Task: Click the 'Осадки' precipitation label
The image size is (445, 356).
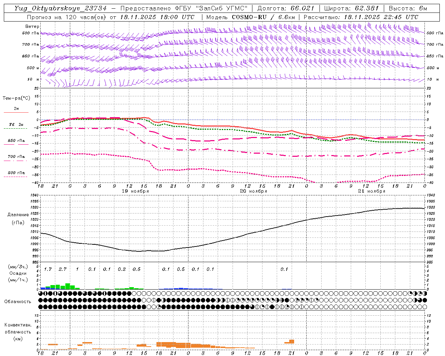Action: (18, 273)
